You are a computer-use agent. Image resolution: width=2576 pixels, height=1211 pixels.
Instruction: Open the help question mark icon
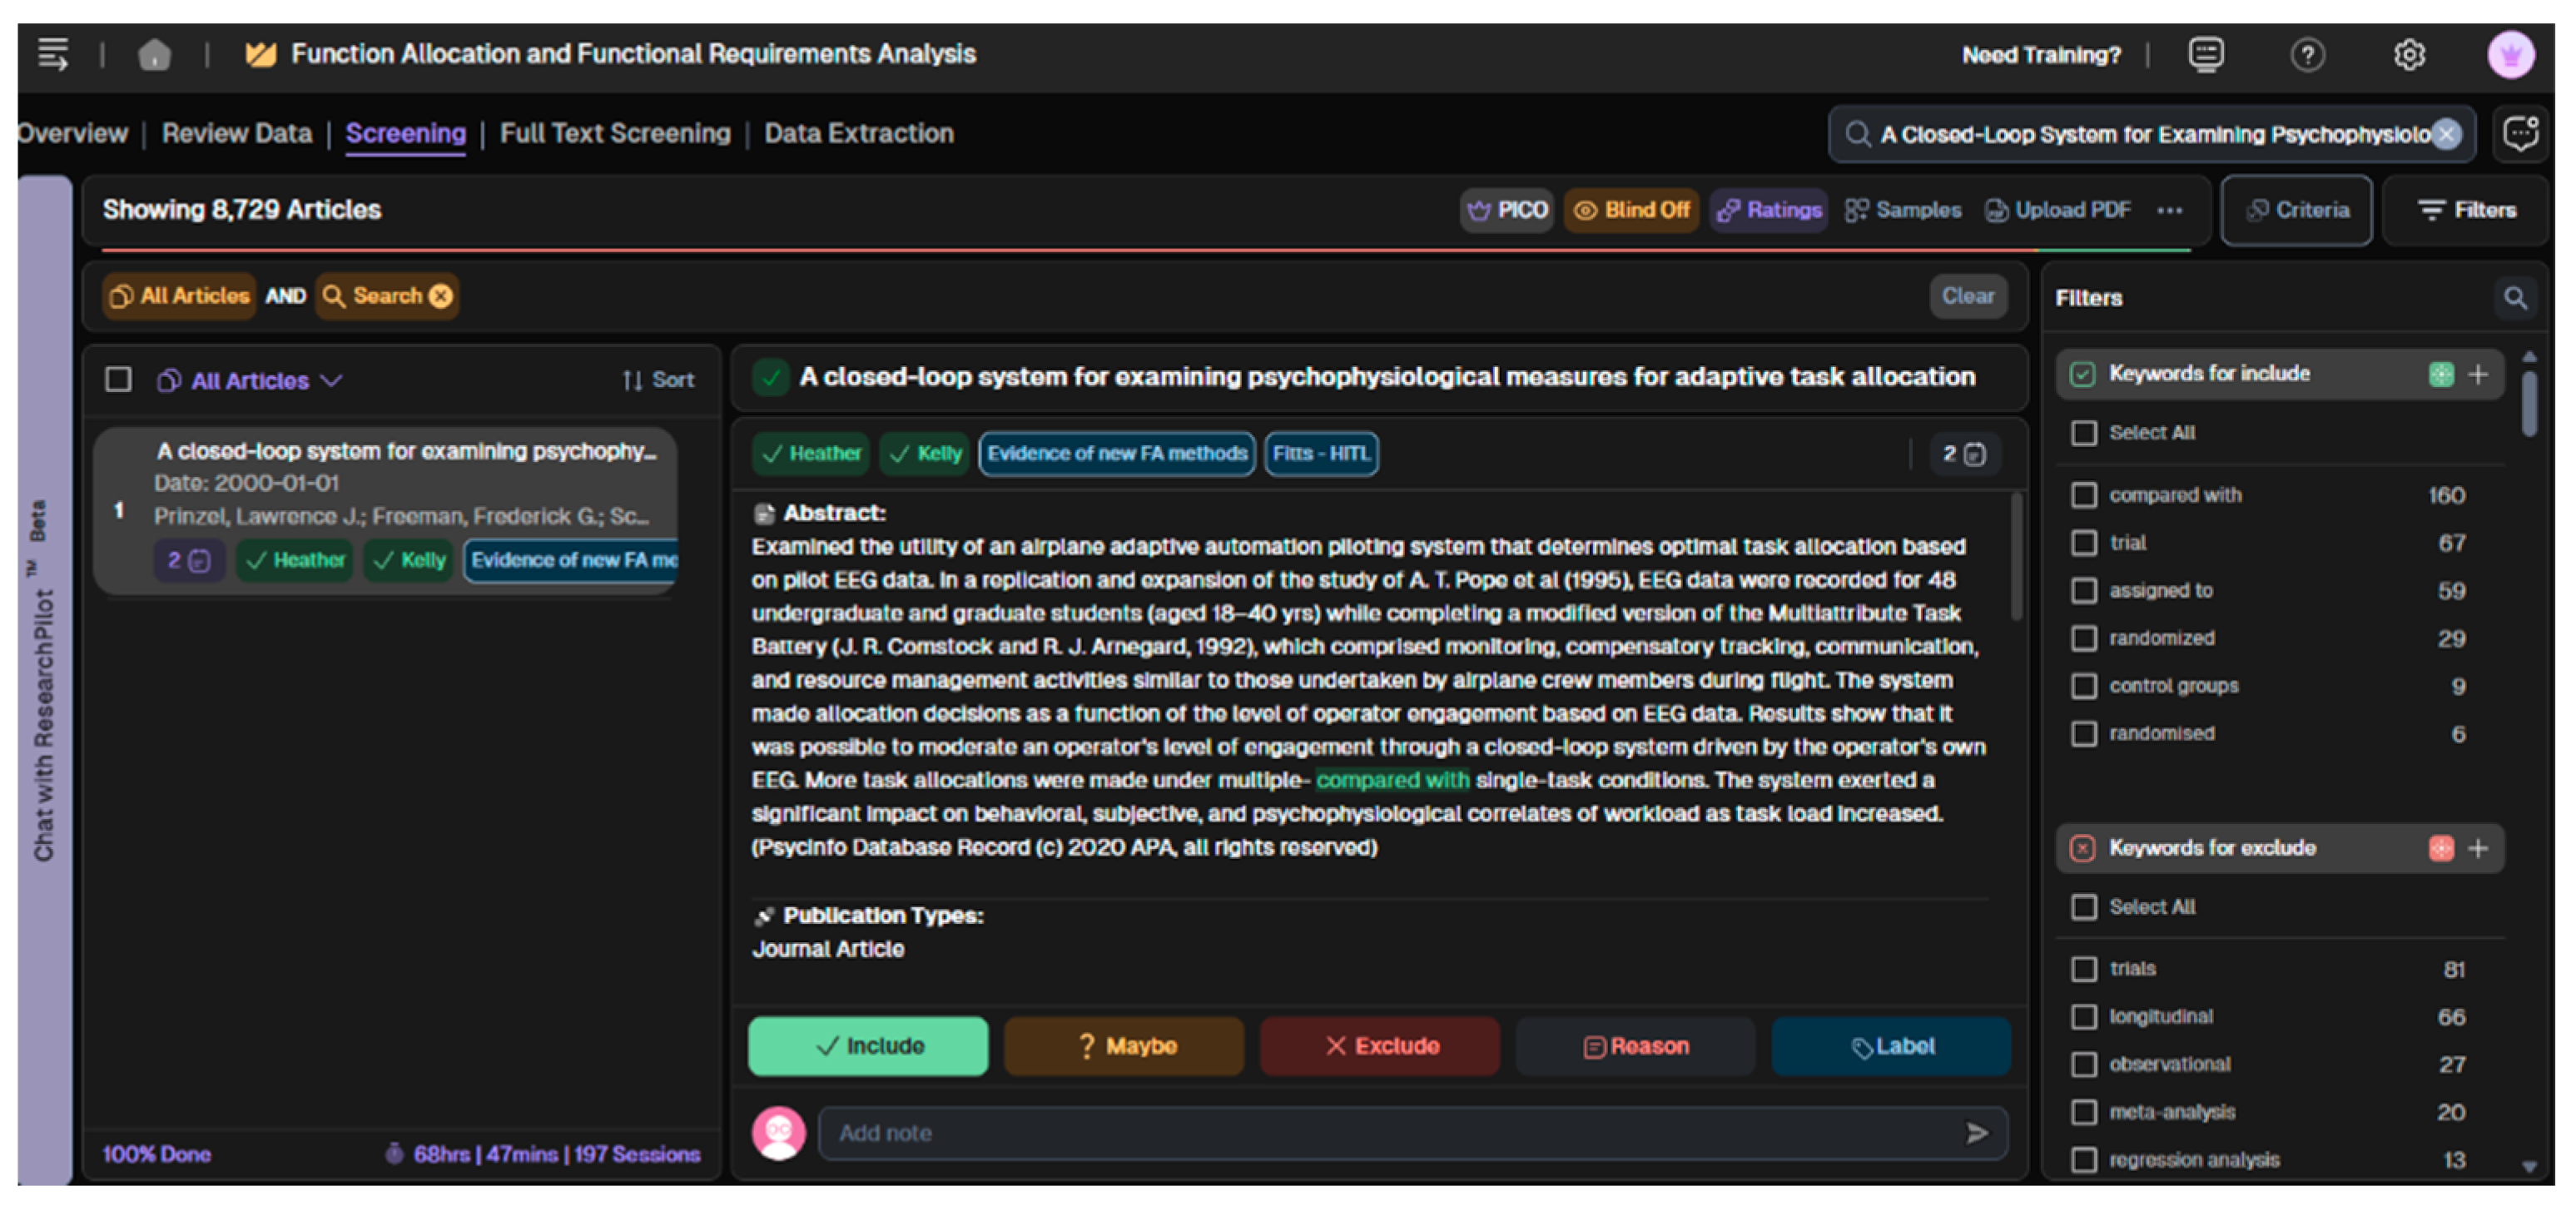click(2308, 55)
